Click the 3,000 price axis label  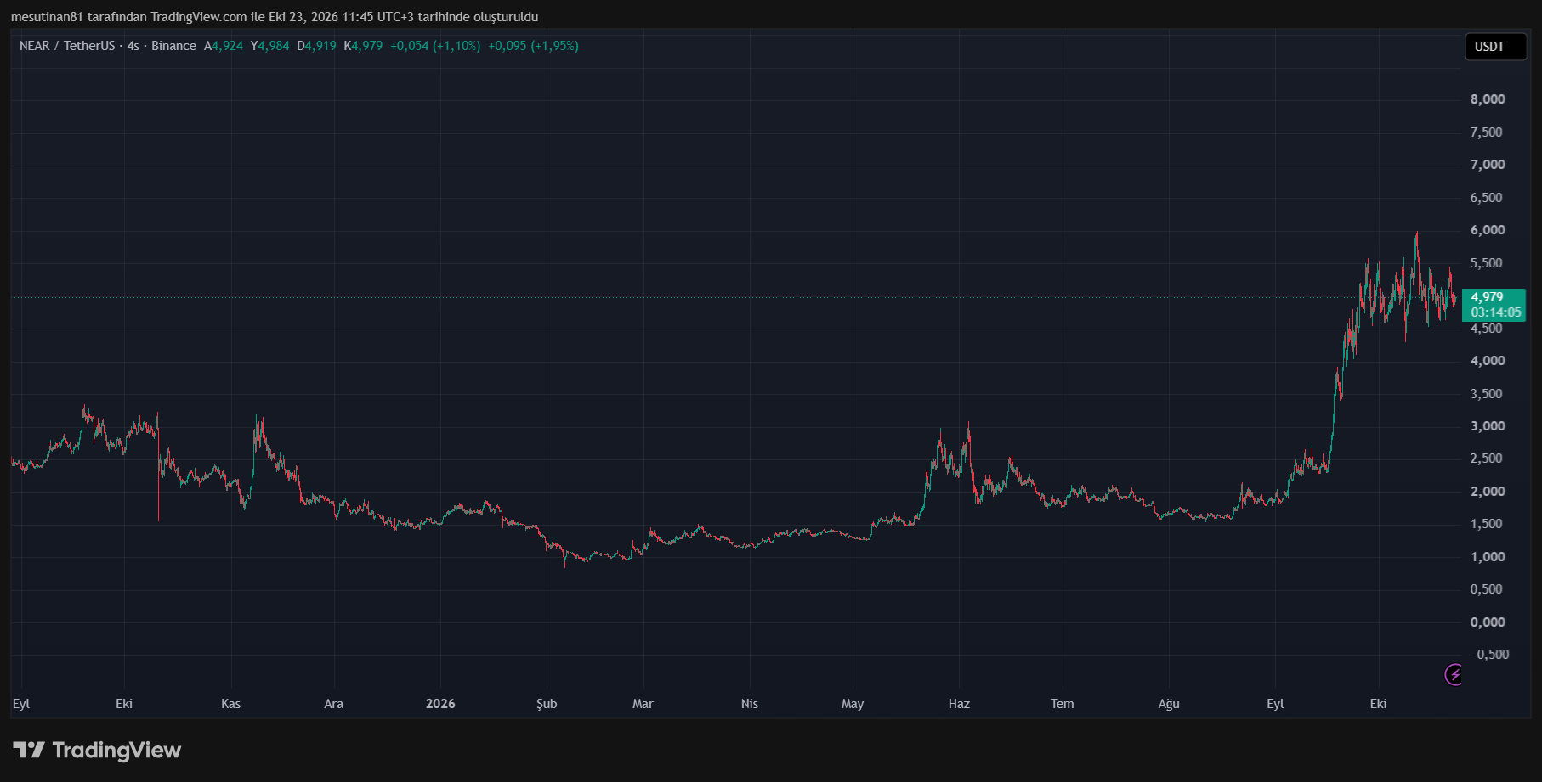(1488, 426)
